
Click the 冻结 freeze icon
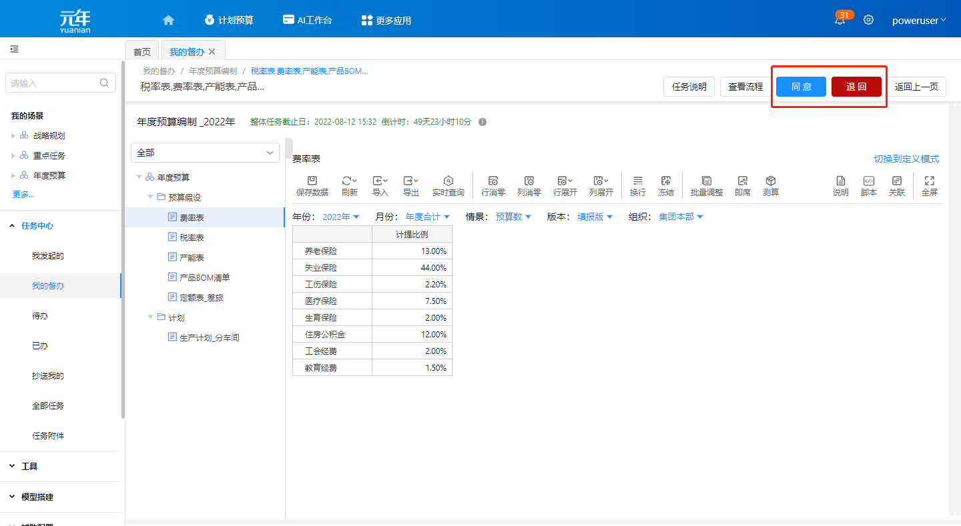[x=665, y=185]
